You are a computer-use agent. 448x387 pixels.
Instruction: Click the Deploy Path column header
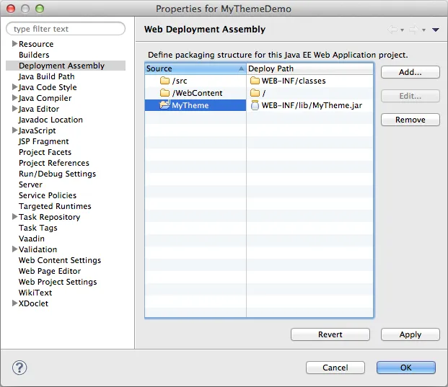point(309,68)
